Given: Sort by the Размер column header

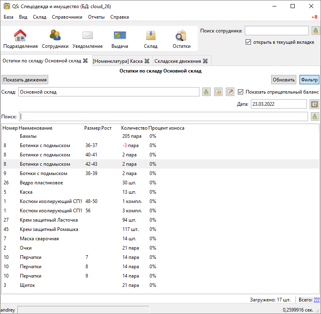Looking at the screenshot, I should pyautogui.click(x=92, y=128).
